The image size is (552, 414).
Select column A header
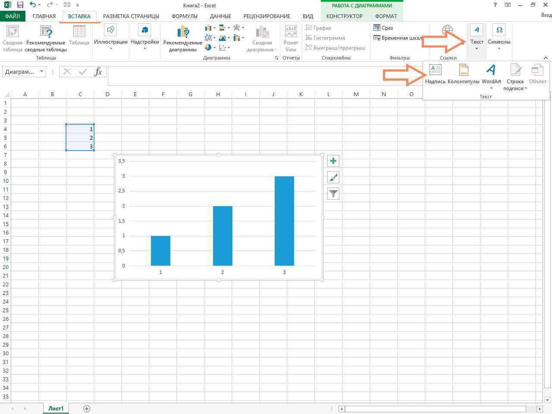tap(25, 94)
